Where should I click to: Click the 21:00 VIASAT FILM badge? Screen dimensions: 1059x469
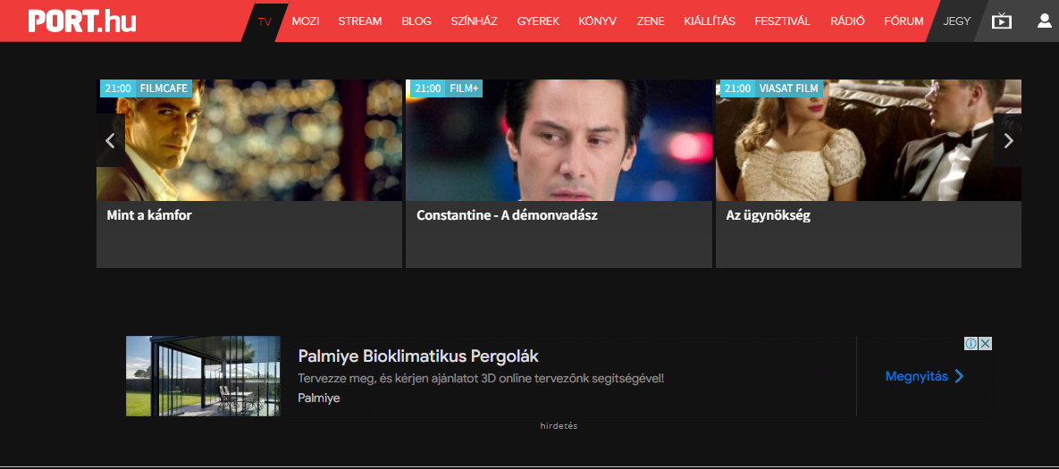point(771,88)
